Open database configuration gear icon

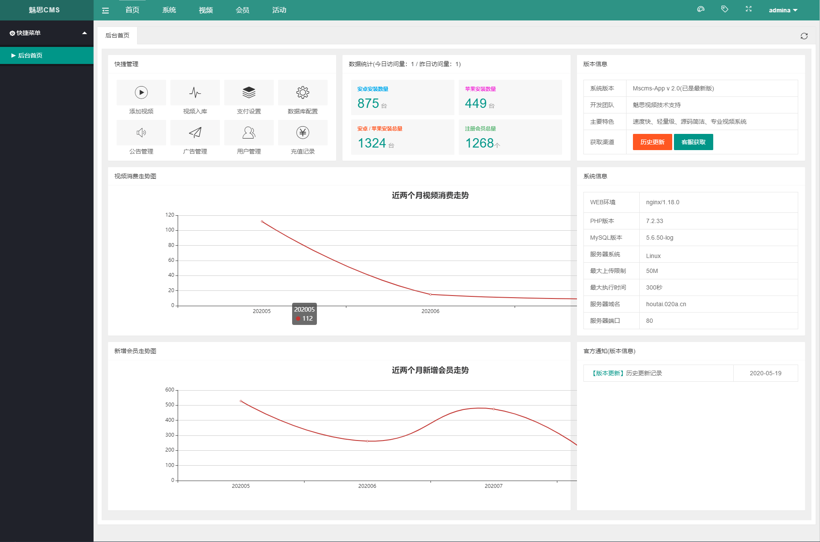point(303,93)
